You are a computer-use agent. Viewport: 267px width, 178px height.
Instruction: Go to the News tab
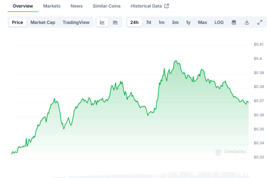pos(76,6)
